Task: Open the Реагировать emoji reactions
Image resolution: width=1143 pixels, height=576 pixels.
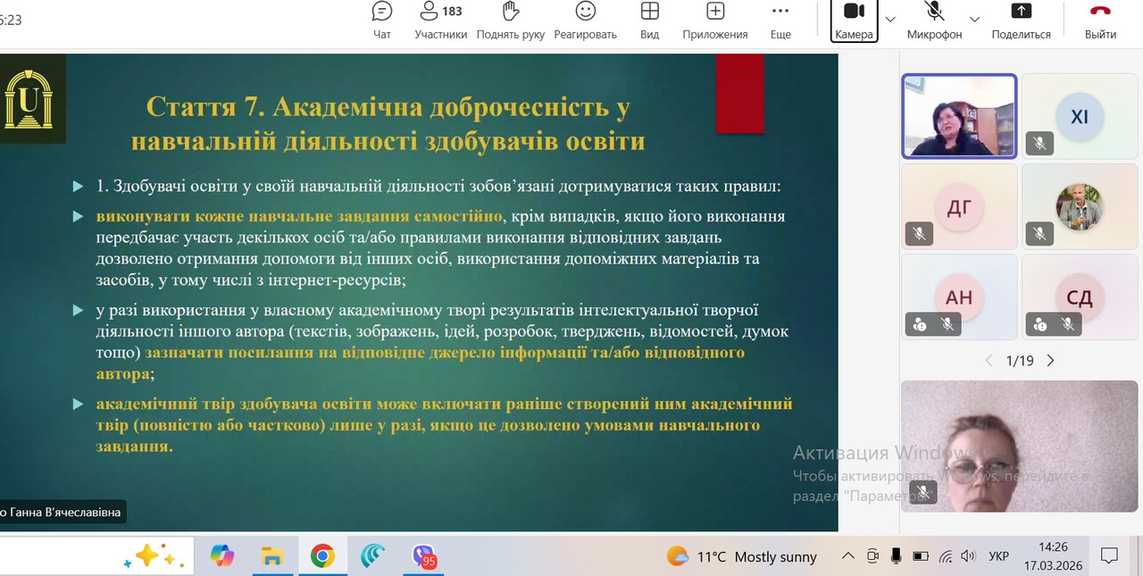Action: [x=585, y=21]
